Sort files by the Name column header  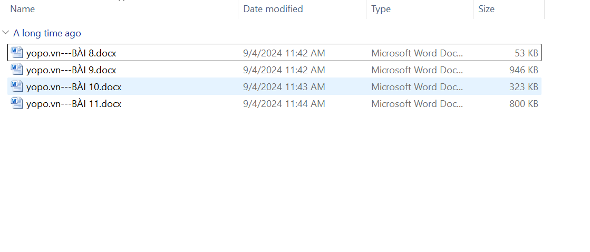pos(23,9)
